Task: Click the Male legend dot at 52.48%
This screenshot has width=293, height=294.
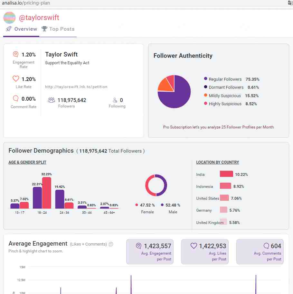Action: click(x=162, y=205)
